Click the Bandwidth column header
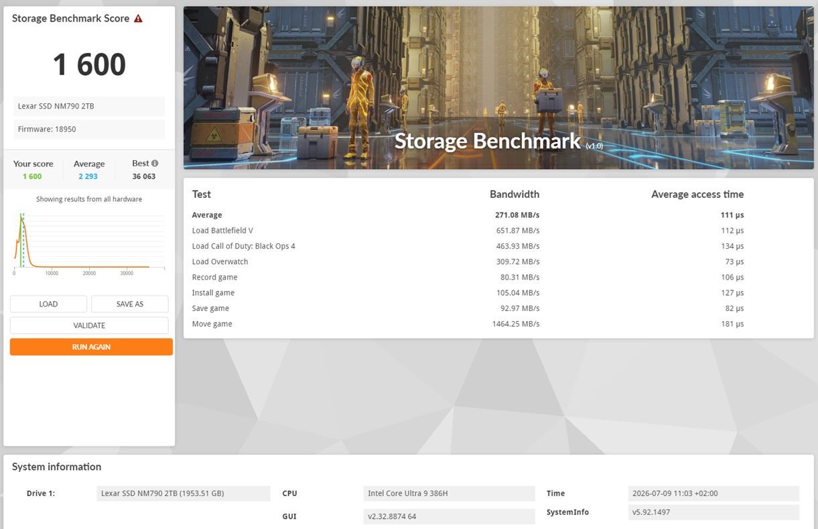 coord(515,194)
